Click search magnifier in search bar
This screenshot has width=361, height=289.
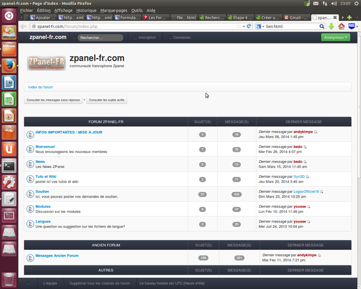click(321, 26)
